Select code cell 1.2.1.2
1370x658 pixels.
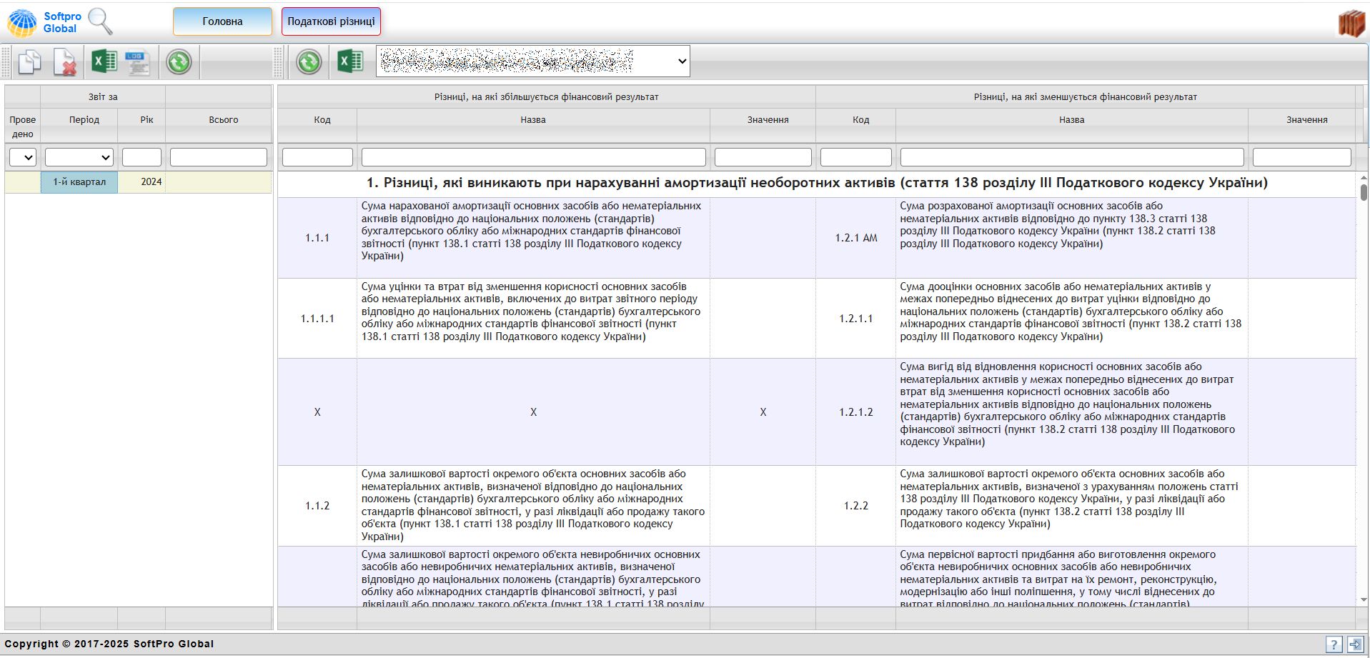(x=856, y=412)
